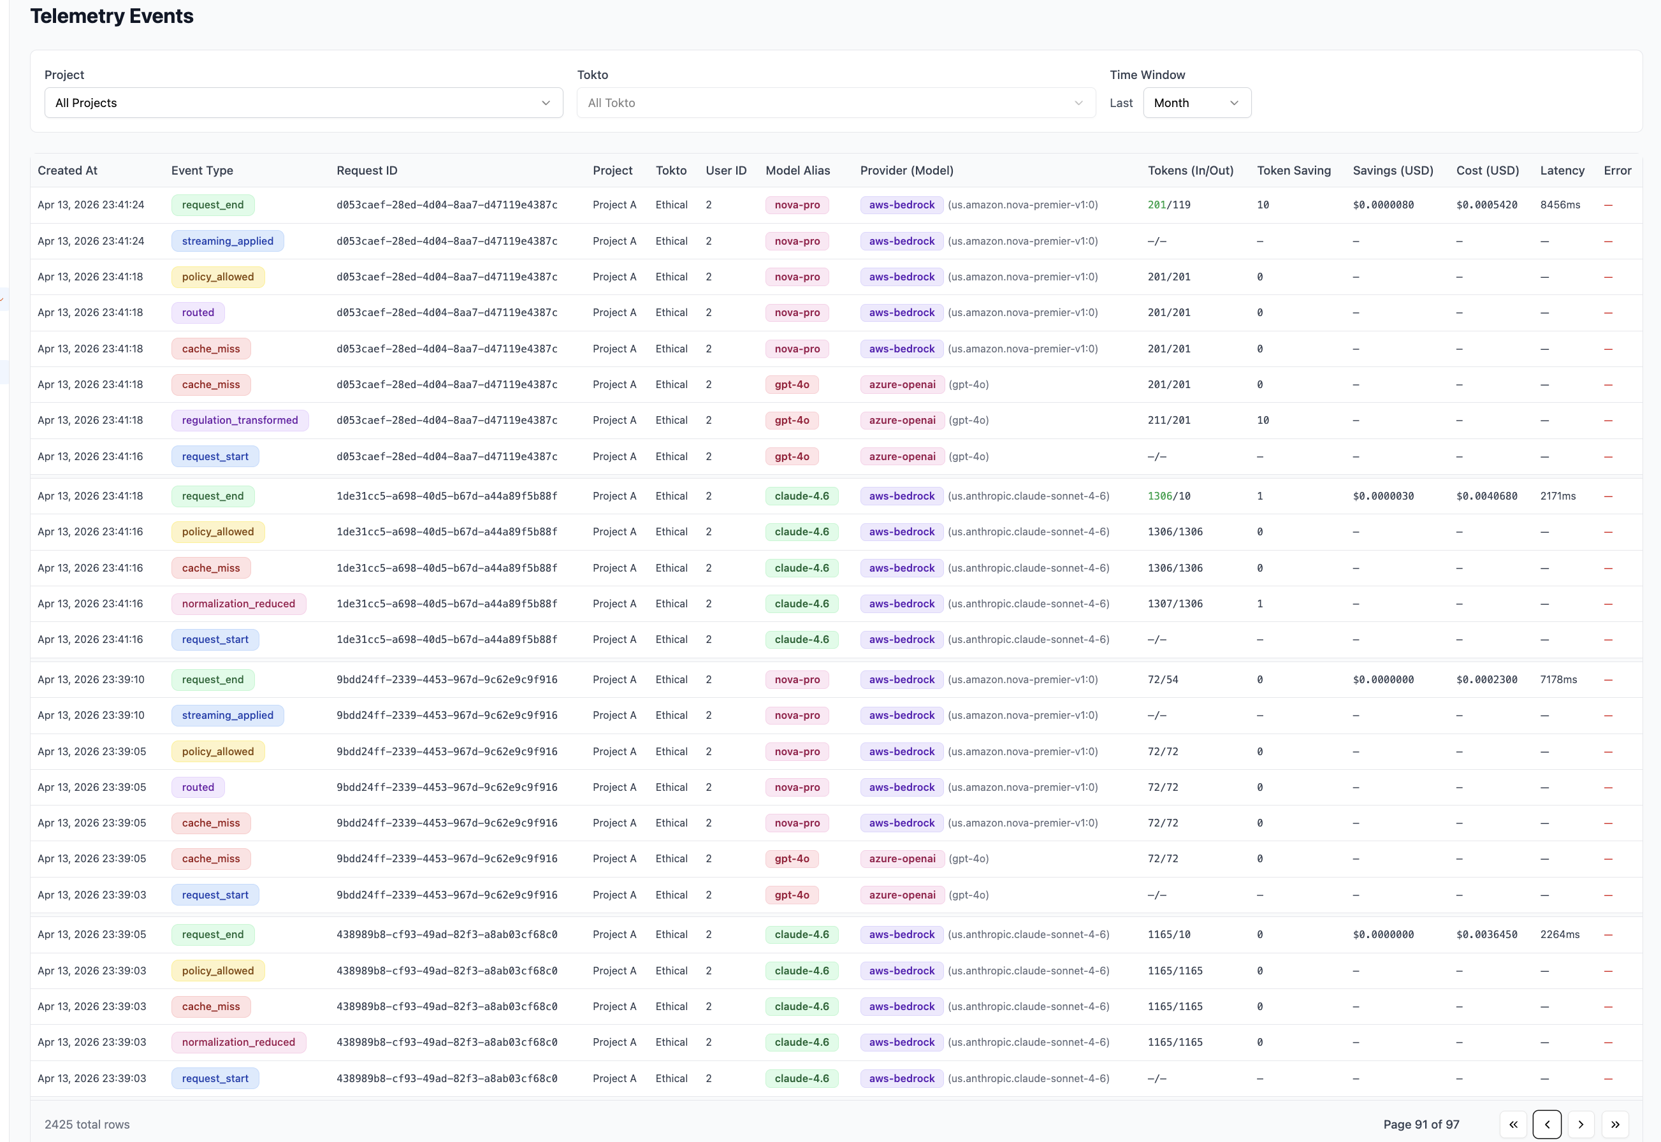
Task: Click request_start badge for request 9bdd24ff
Action: 215,895
